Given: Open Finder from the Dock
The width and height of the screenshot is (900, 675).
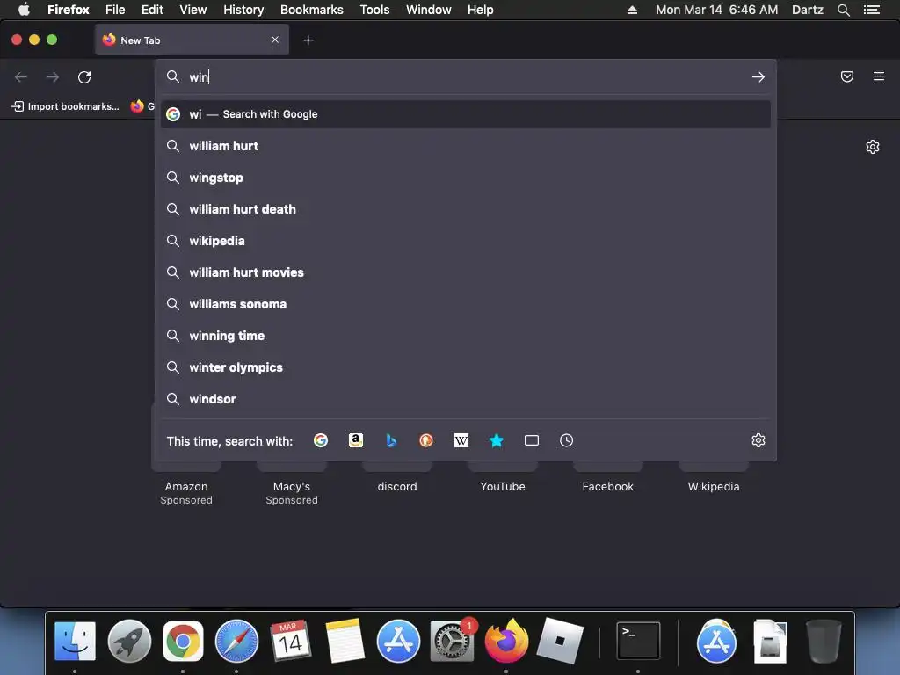Looking at the screenshot, I should click(x=76, y=641).
